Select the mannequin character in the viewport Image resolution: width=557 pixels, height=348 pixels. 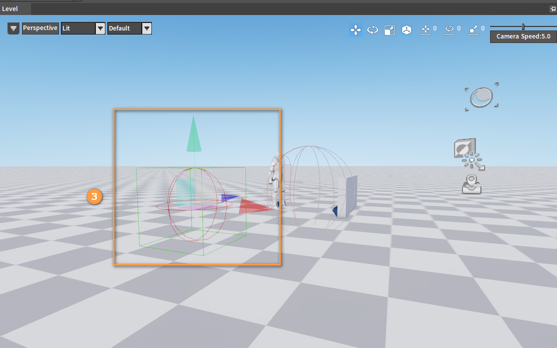(x=277, y=179)
